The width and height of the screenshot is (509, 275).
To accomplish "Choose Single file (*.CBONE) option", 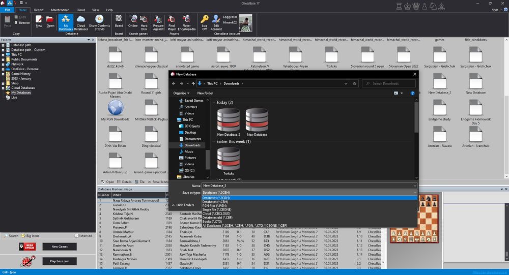I will (x=218, y=209).
